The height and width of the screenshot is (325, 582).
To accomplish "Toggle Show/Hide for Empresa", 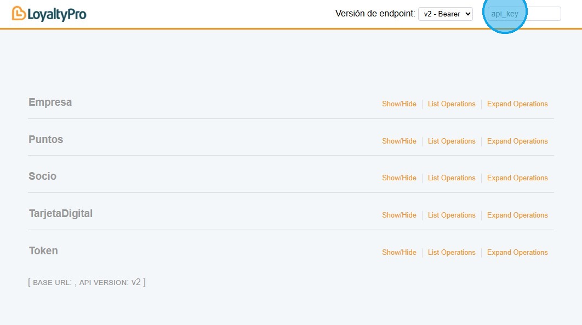I will (399, 104).
